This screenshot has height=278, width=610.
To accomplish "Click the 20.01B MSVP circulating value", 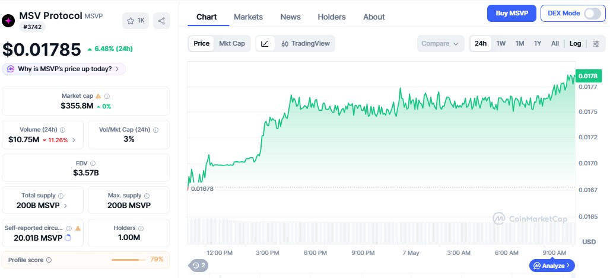I will coord(38,238).
